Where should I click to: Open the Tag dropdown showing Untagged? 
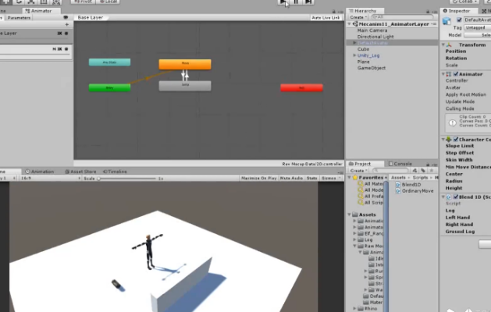477,27
